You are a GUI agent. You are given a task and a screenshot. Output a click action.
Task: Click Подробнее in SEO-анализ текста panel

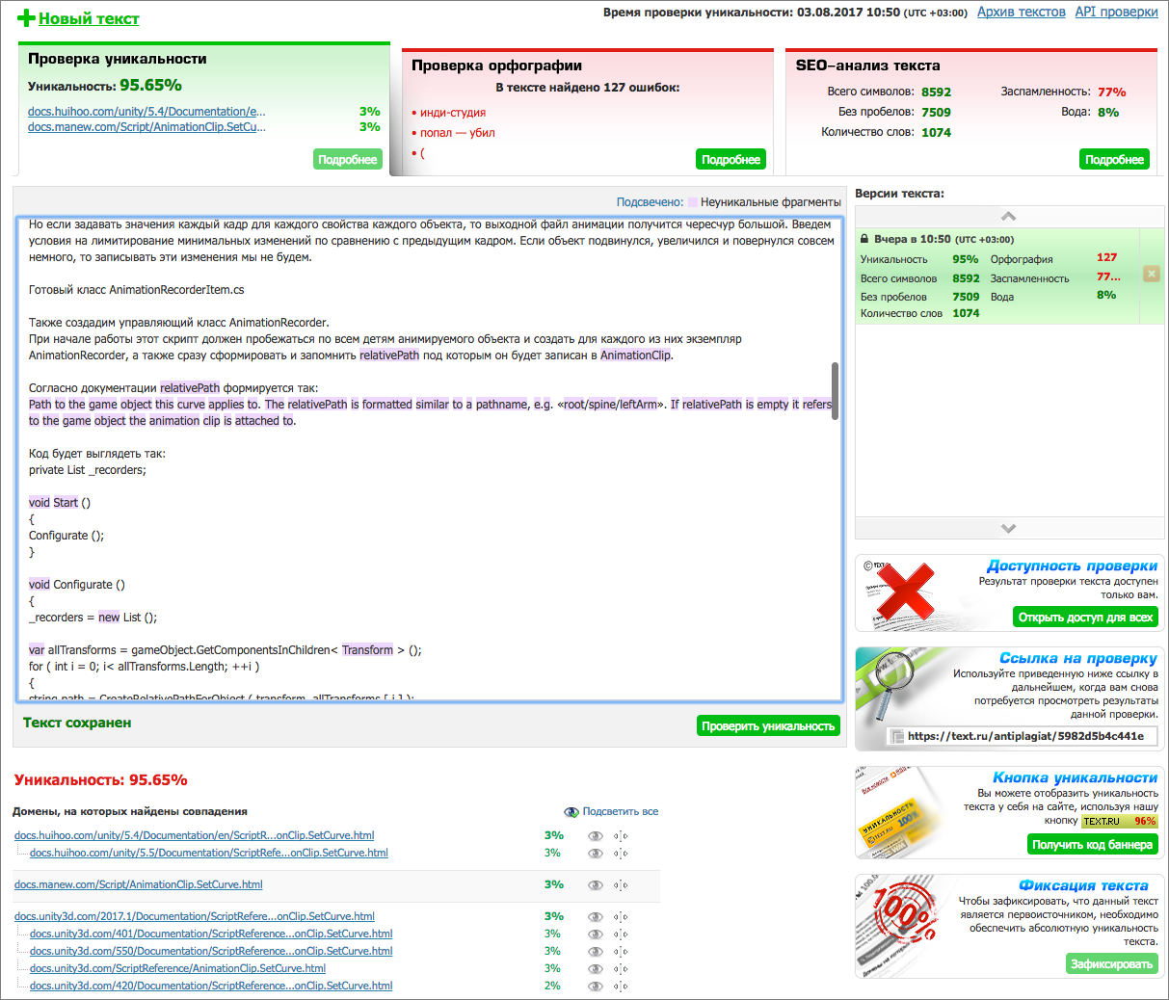(x=1114, y=159)
